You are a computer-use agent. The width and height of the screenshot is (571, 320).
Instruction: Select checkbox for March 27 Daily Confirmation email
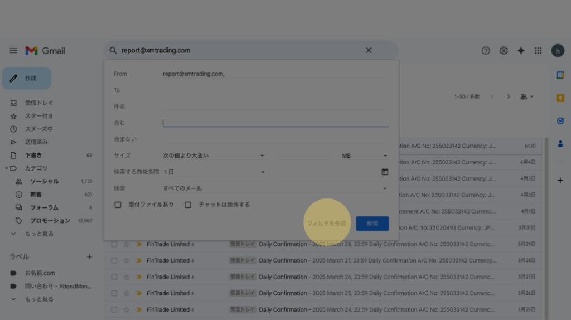pyautogui.click(x=114, y=260)
